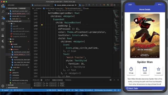Tap the star rating card in simulator
The image size is (168, 95).
159,70
